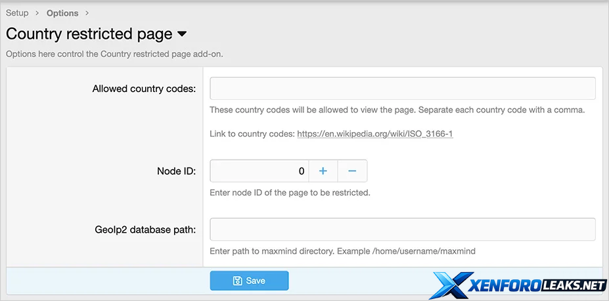Click the Node ID number field

coord(259,171)
